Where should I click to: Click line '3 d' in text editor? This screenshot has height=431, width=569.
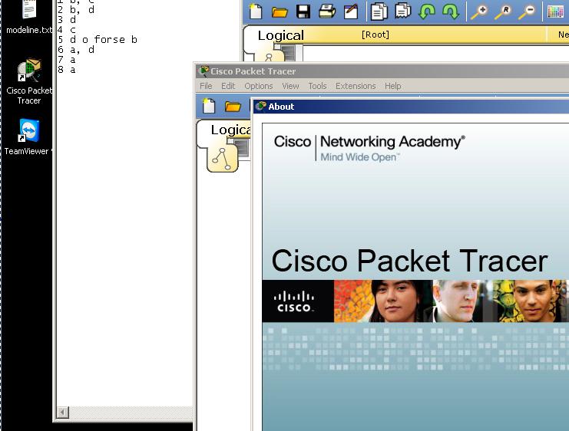point(66,20)
